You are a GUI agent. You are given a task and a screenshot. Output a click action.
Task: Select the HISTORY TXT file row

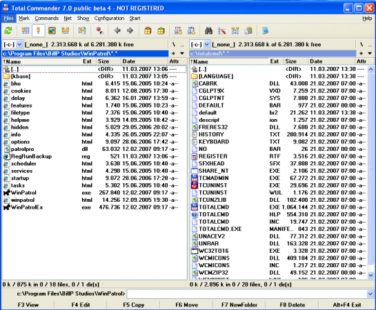[279, 134]
